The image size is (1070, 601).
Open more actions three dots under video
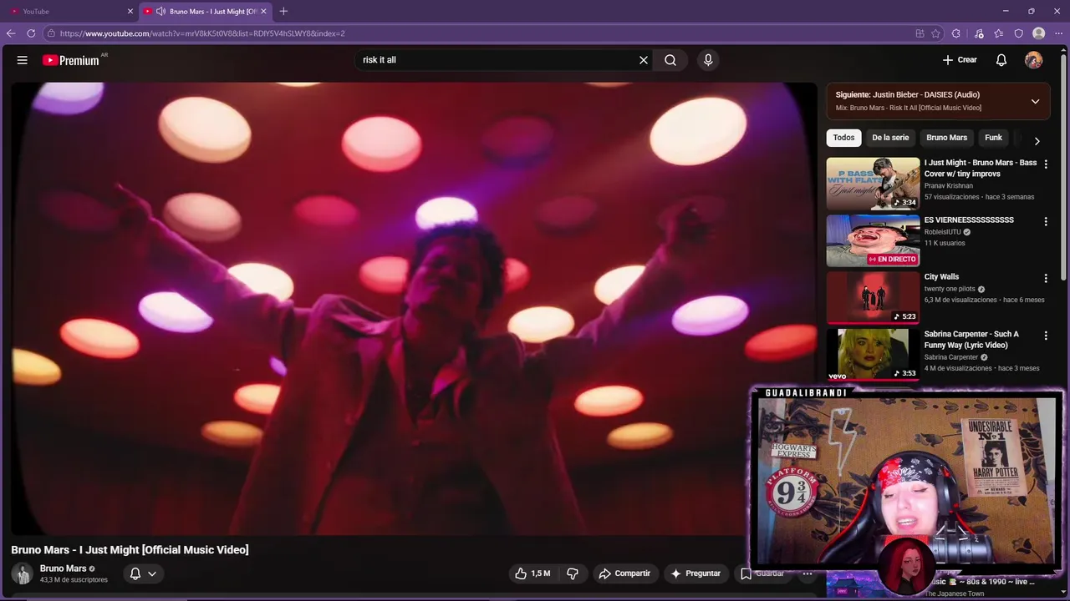tap(808, 573)
